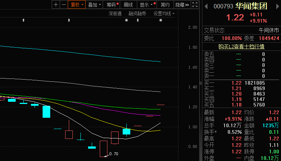Click the 深股通 tag
Viewport: 281px width, 161px height.
click(115, 13)
